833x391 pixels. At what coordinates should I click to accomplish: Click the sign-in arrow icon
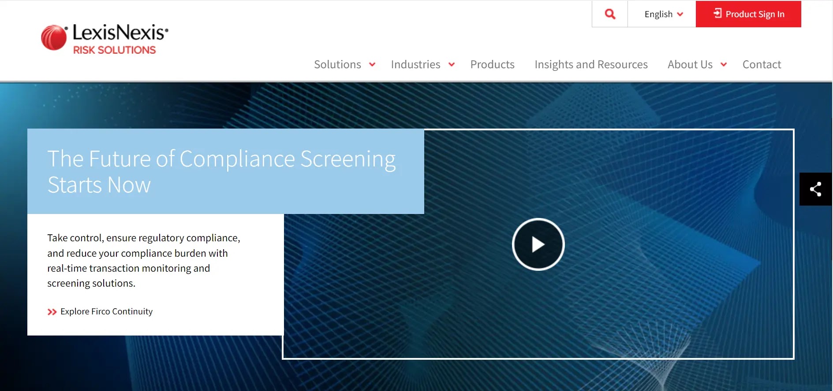(717, 14)
